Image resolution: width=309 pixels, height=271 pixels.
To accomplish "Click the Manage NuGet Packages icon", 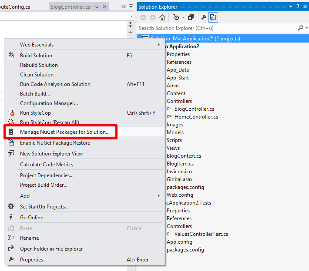I will 11,132.
